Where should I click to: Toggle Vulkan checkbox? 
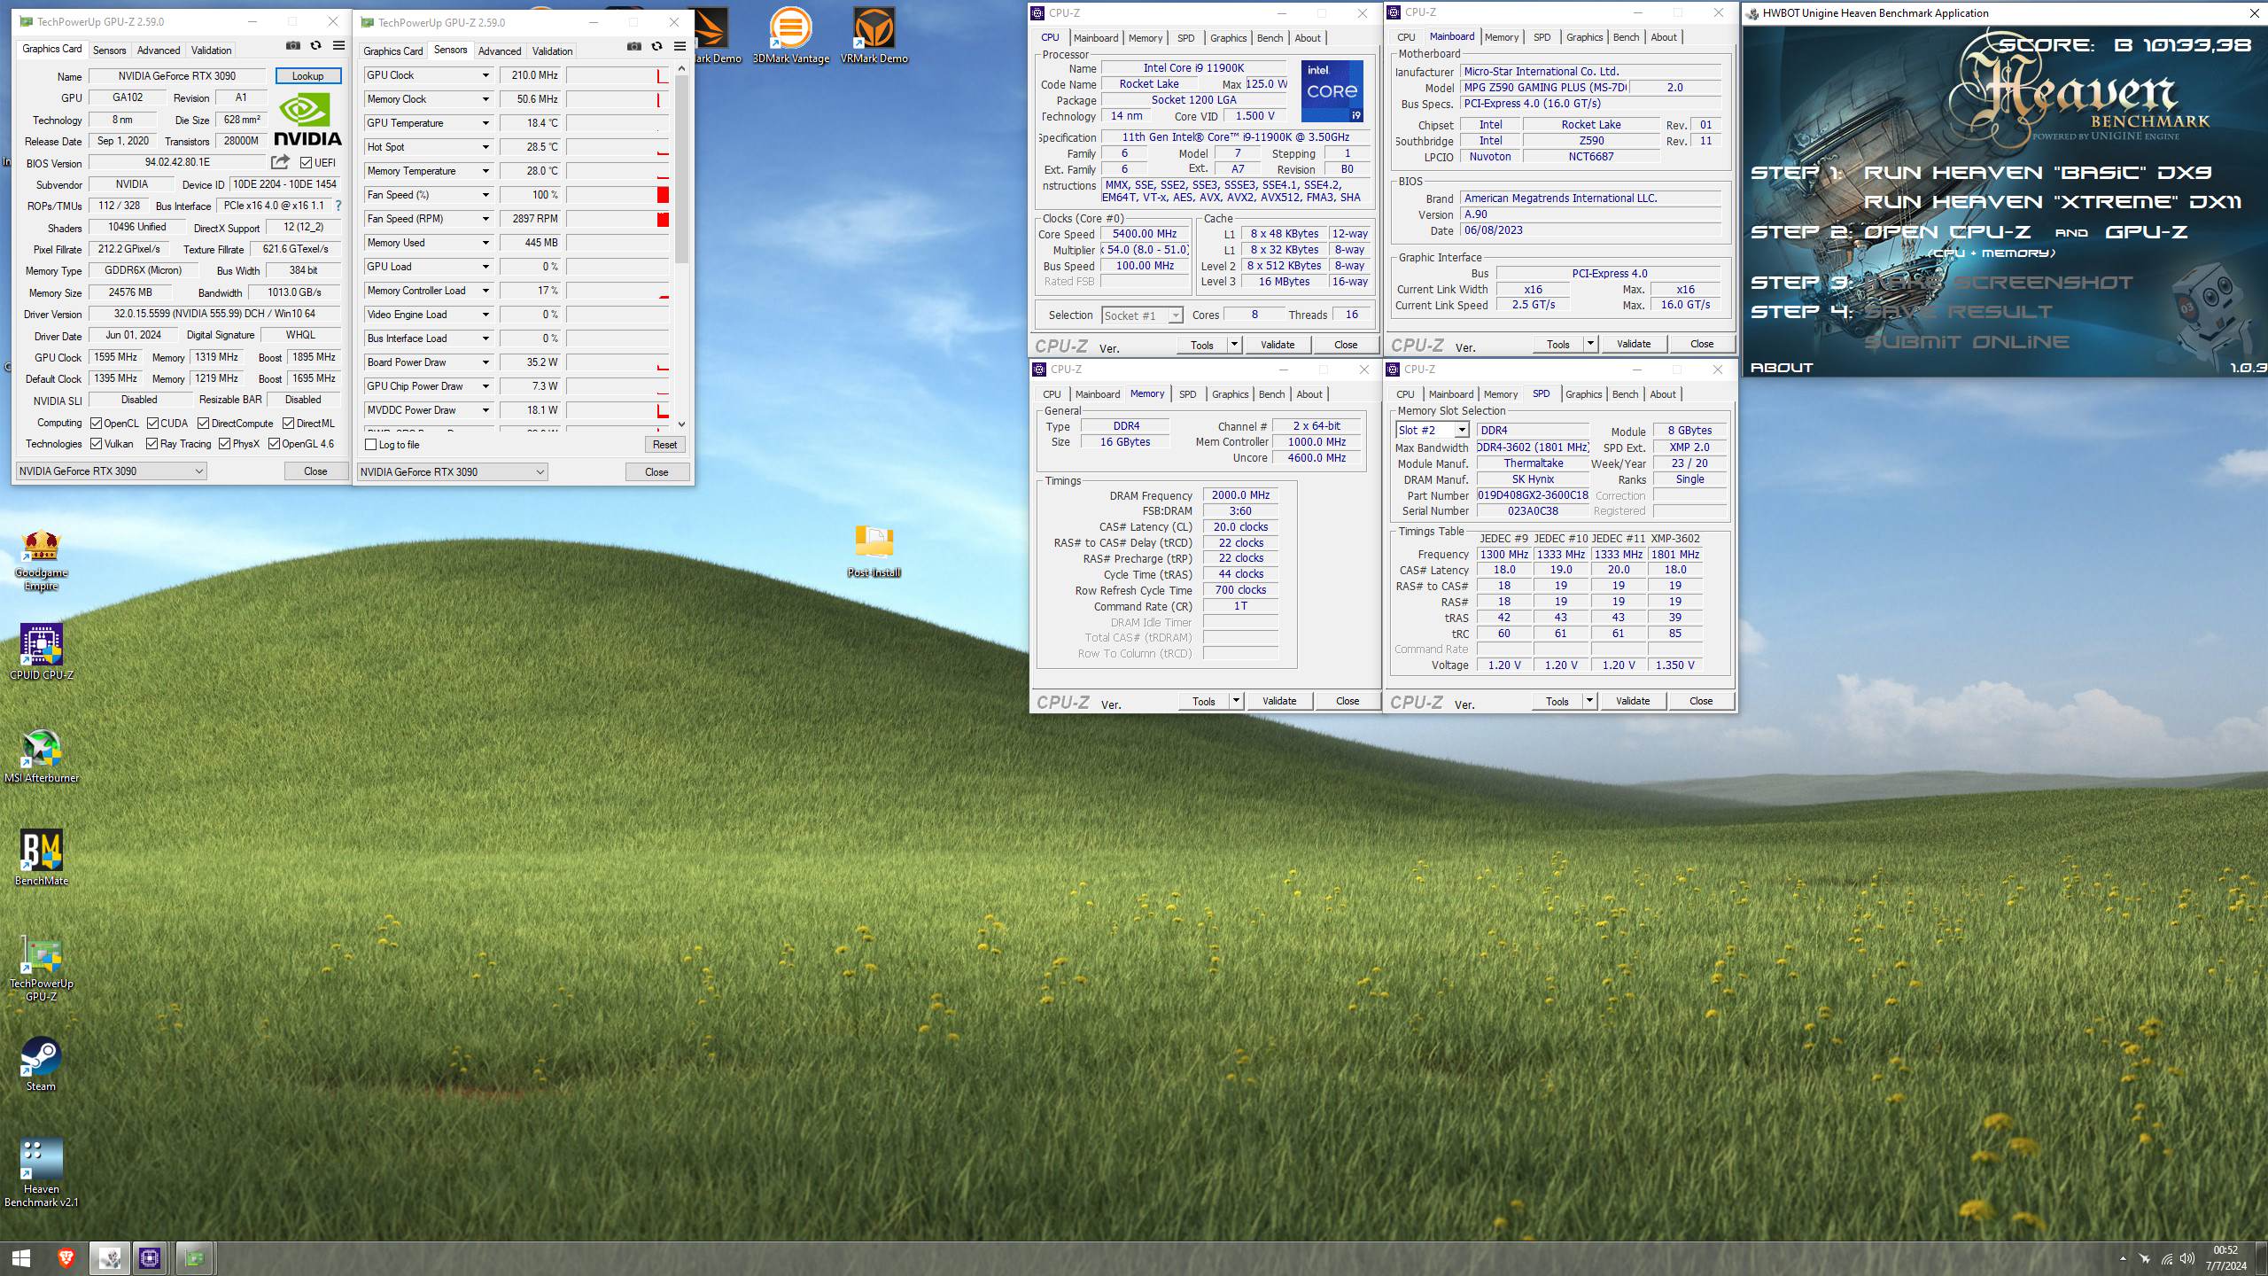tap(96, 444)
